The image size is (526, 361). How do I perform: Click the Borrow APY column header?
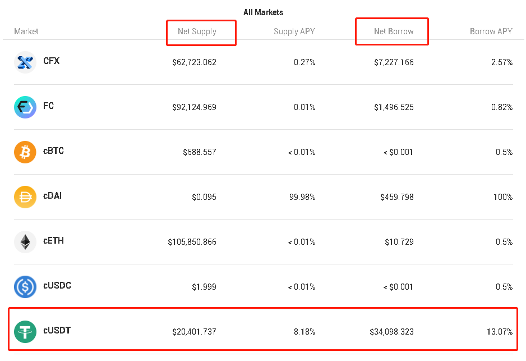click(491, 31)
